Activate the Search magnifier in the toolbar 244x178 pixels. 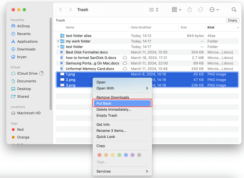pos(234,9)
